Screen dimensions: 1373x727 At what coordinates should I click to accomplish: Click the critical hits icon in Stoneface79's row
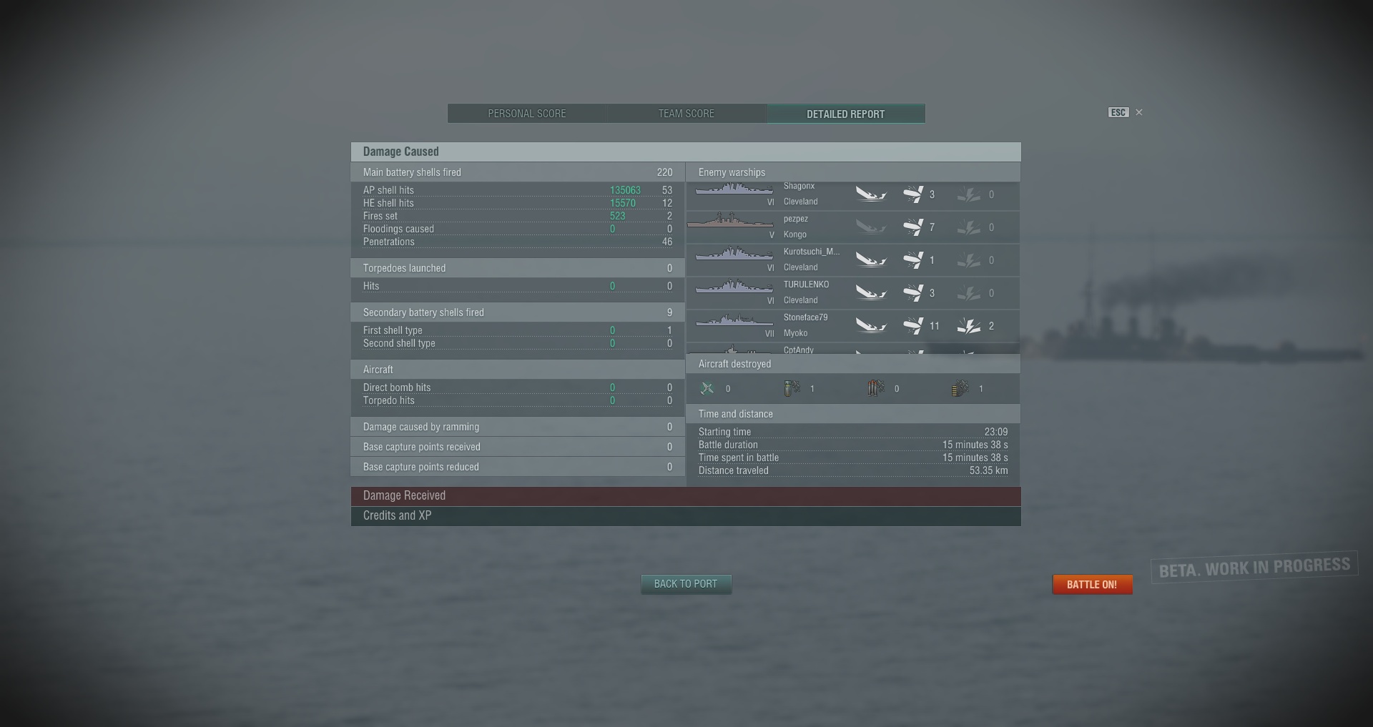(969, 326)
